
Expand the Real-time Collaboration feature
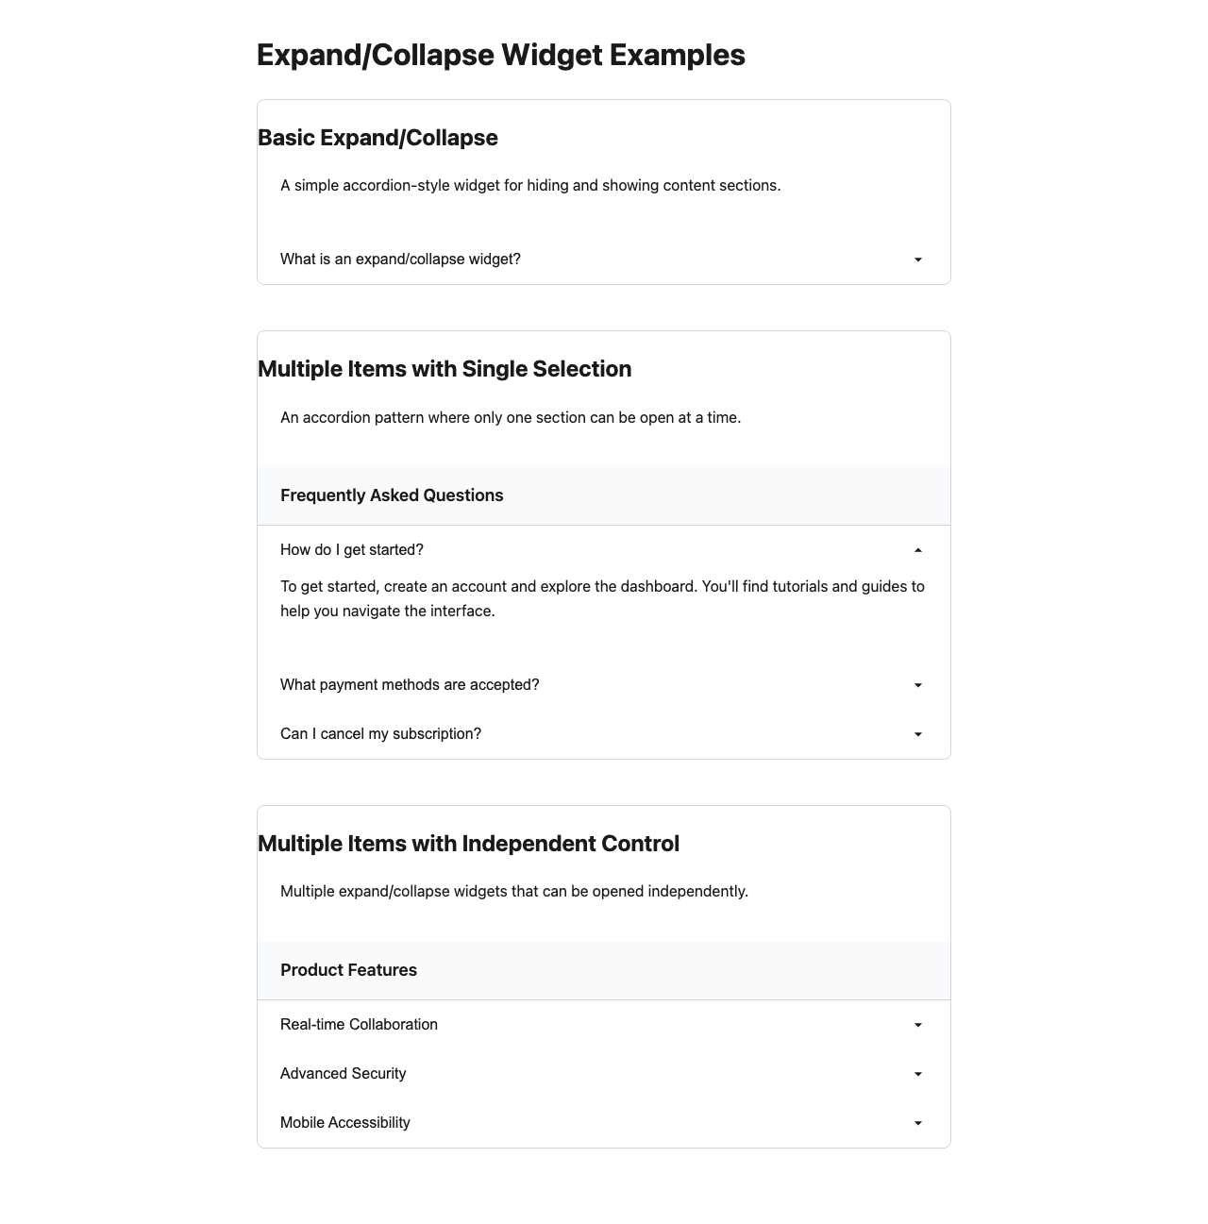click(359, 1025)
